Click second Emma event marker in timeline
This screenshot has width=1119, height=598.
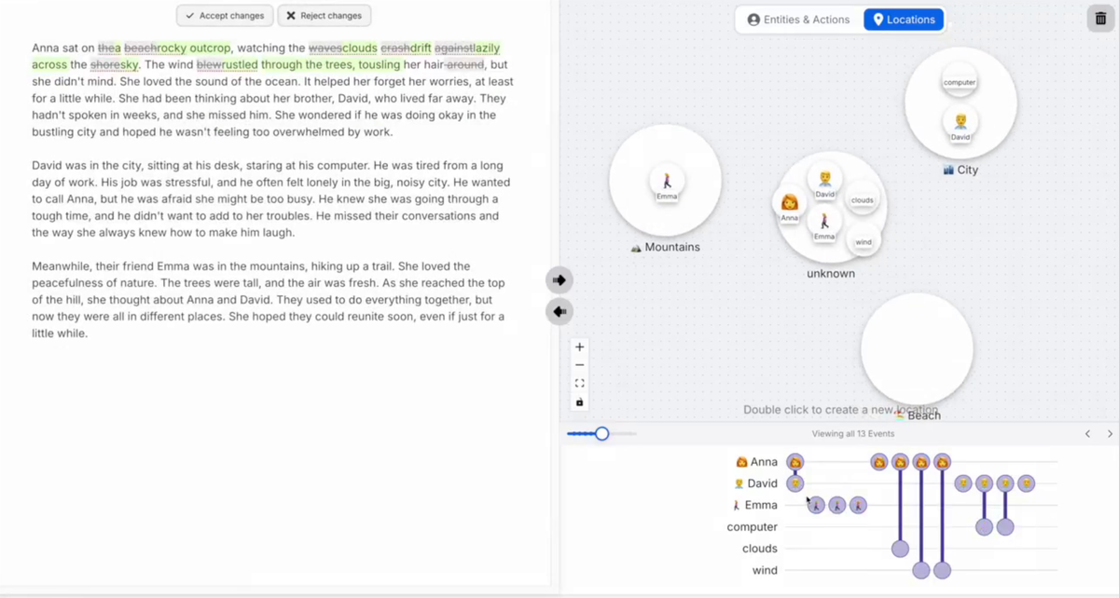coord(837,505)
